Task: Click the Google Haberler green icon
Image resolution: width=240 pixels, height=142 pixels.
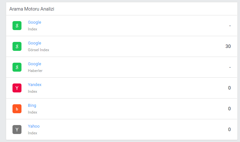Action: click(x=17, y=67)
